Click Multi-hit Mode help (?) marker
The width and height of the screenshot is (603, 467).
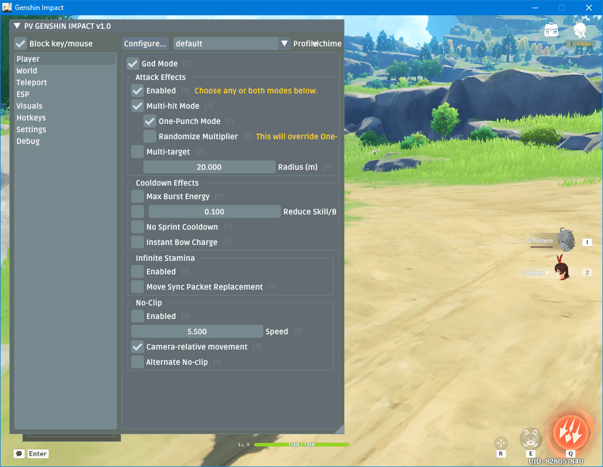pyautogui.click(x=209, y=106)
